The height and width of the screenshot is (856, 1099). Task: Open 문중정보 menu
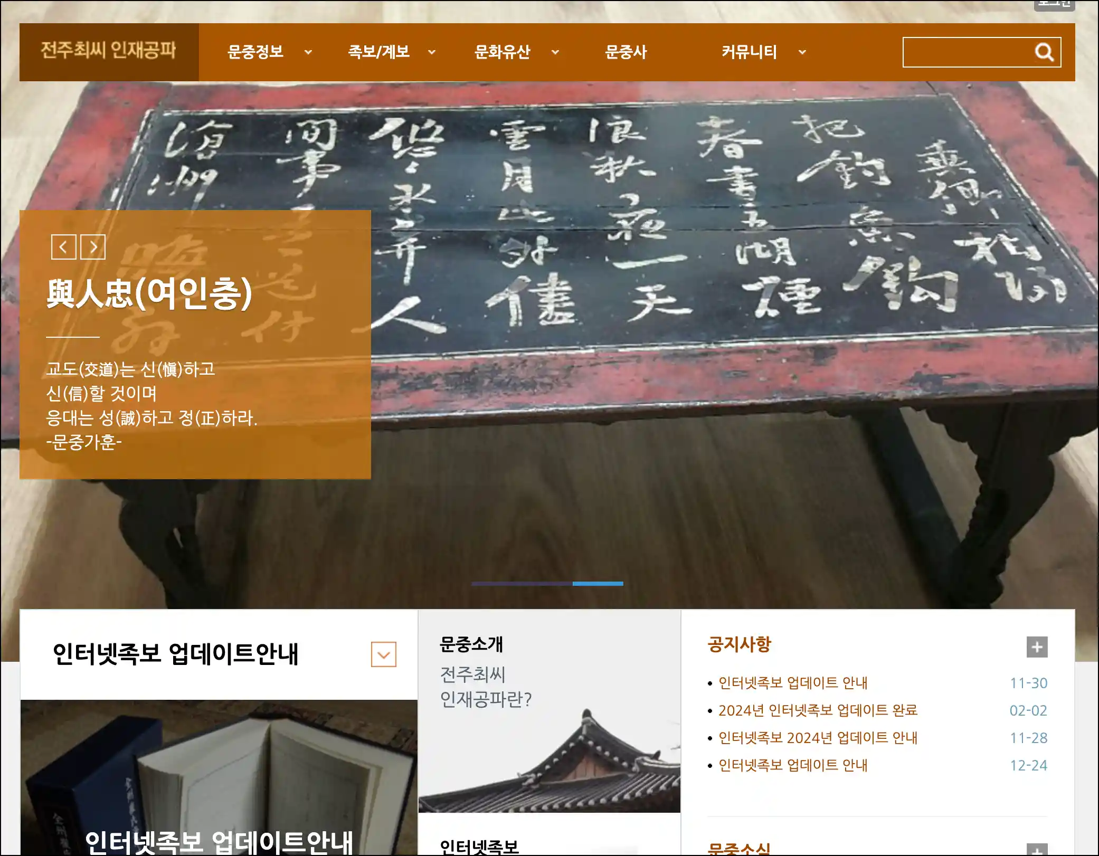[x=255, y=52]
